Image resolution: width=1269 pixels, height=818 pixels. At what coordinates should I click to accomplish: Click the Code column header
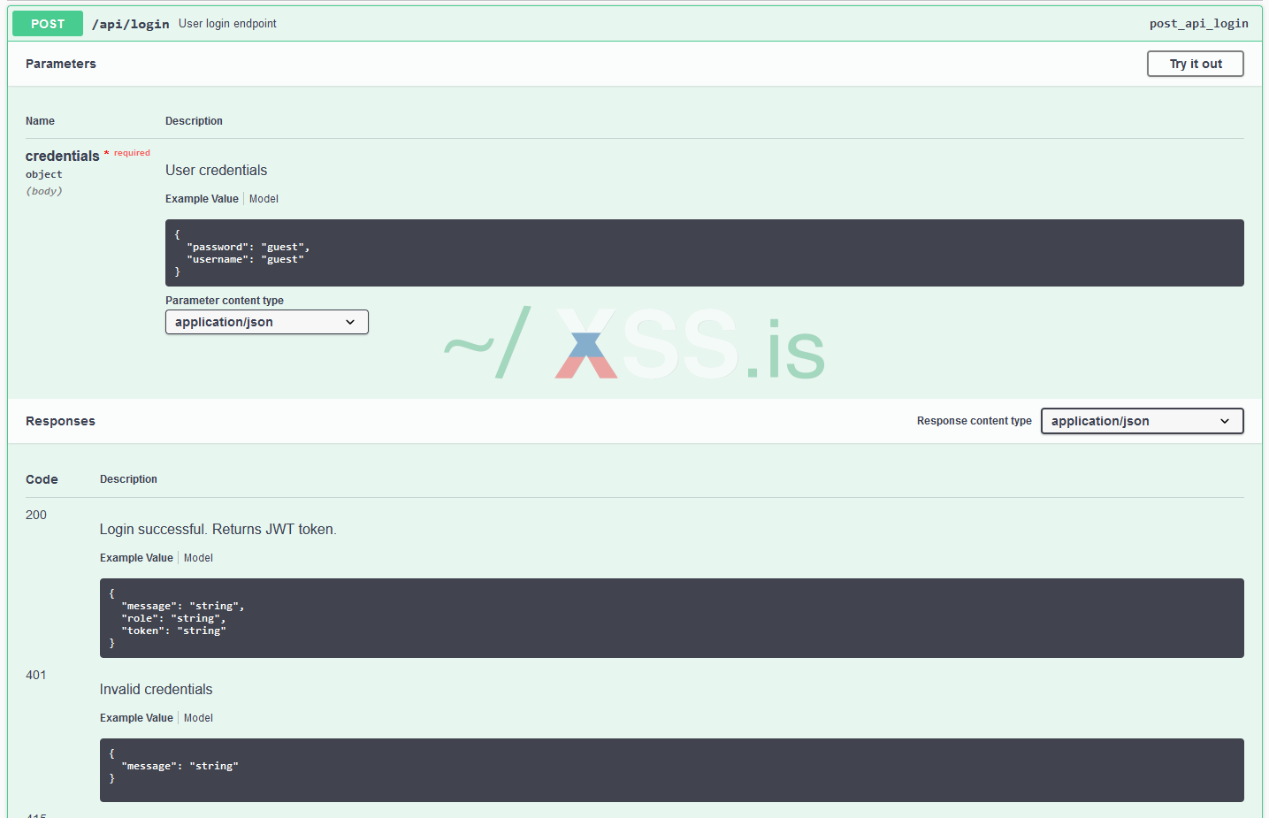click(x=42, y=479)
